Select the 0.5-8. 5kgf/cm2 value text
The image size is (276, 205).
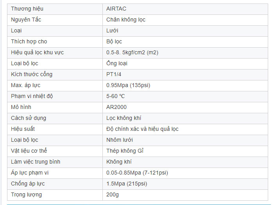pos(132,52)
